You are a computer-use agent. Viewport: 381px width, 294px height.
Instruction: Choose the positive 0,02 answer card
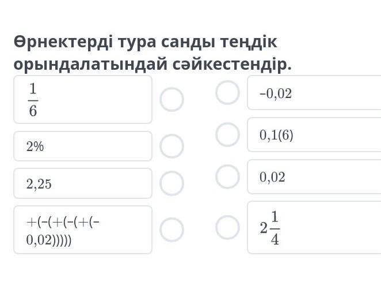pos(314,177)
